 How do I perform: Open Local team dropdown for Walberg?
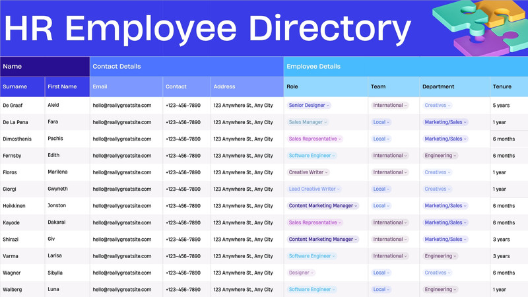pyautogui.click(x=381, y=289)
